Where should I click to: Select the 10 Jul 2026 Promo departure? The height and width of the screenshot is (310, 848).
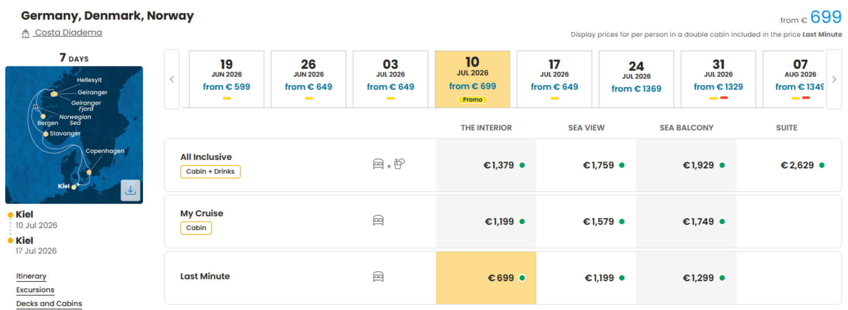[x=472, y=79]
